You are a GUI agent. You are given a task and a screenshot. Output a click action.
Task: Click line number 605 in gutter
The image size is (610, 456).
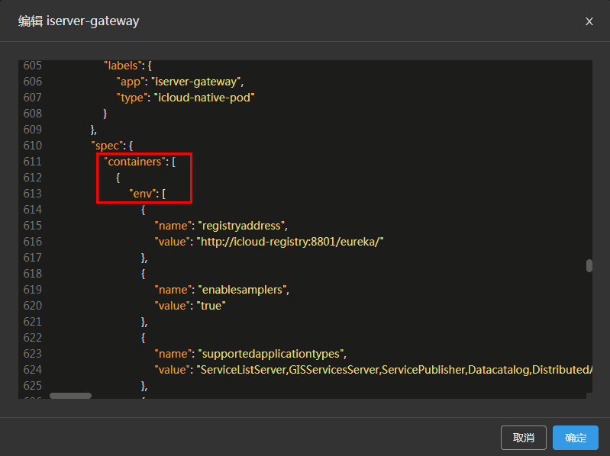coord(32,66)
